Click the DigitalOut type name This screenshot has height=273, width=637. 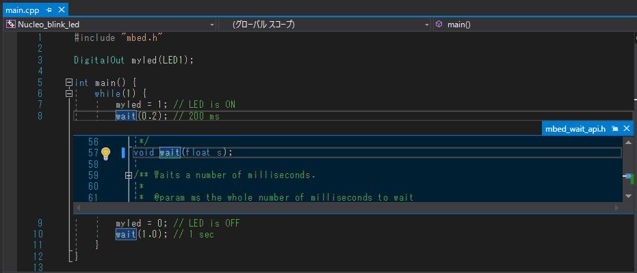[100, 60]
